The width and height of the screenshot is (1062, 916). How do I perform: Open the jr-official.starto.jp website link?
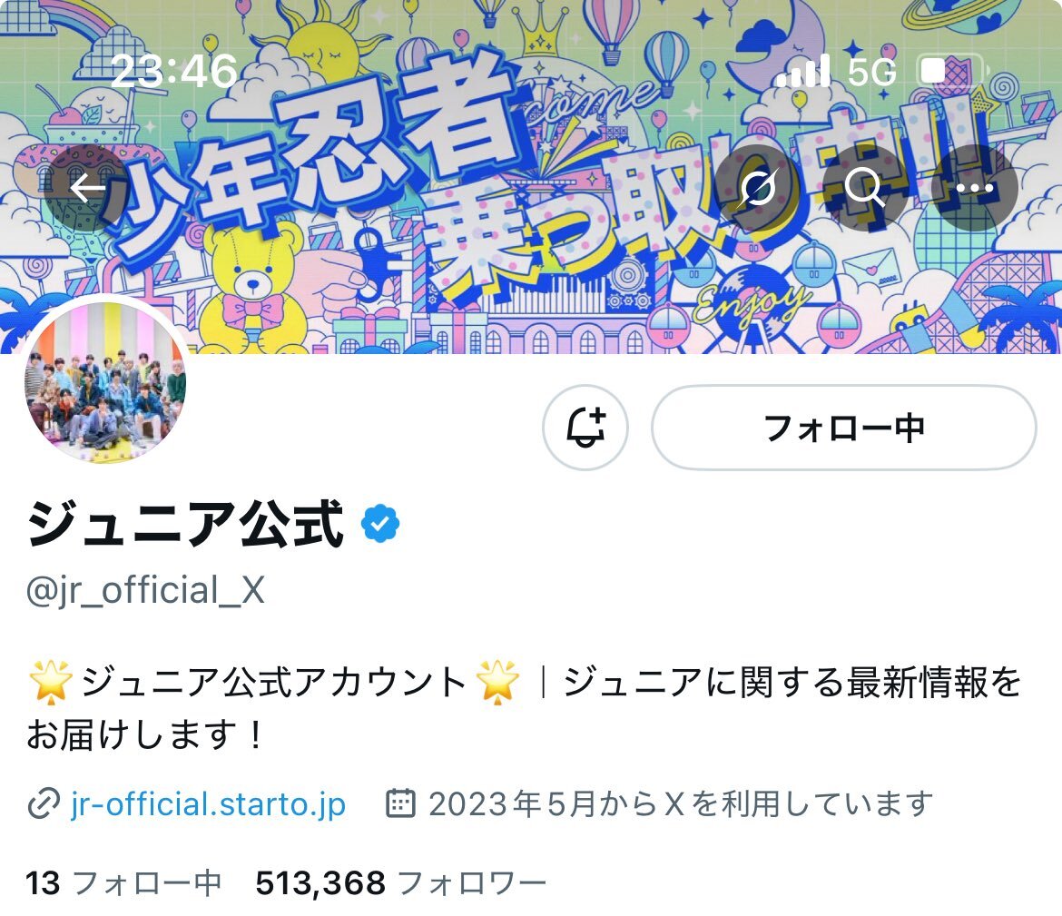tap(208, 804)
